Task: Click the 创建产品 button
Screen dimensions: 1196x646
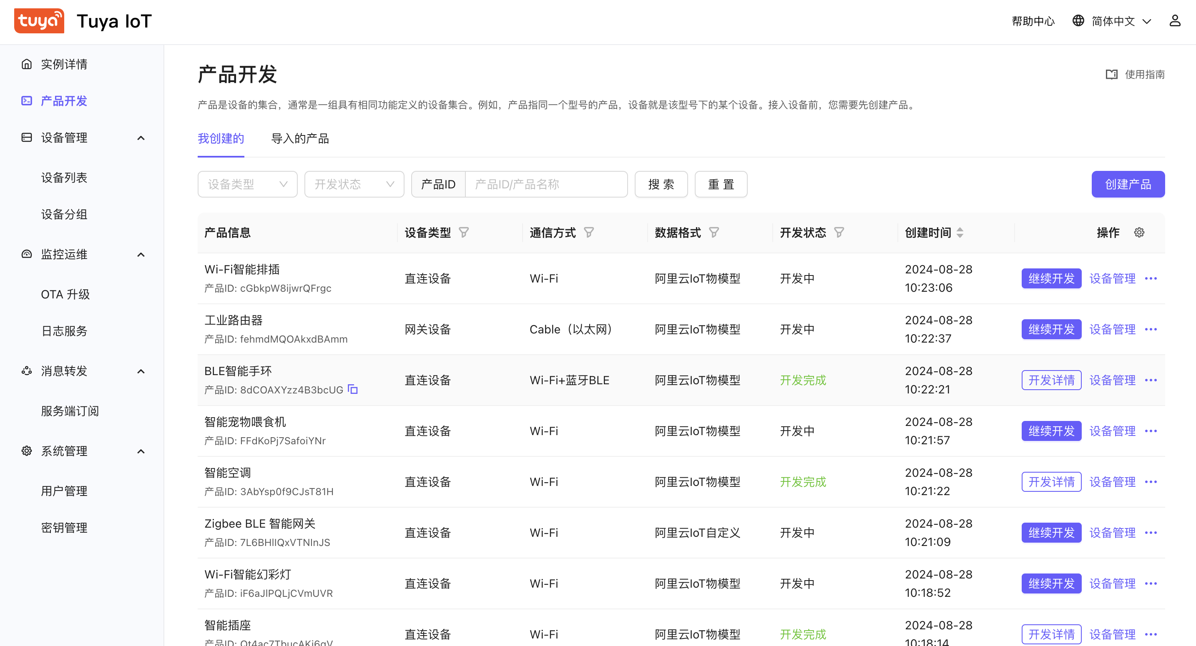Action: [1128, 184]
